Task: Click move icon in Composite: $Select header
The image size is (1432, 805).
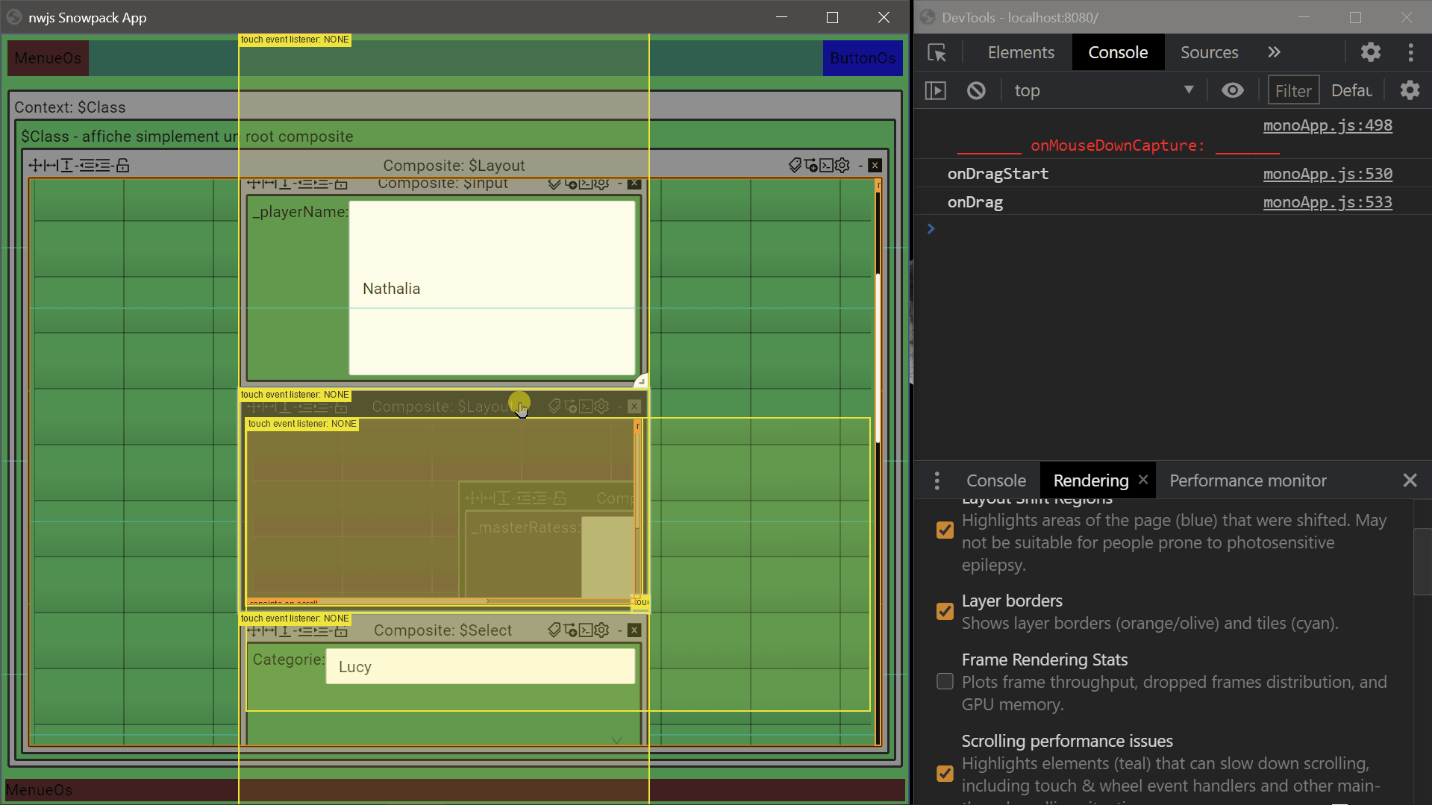Action: [254, 630]
